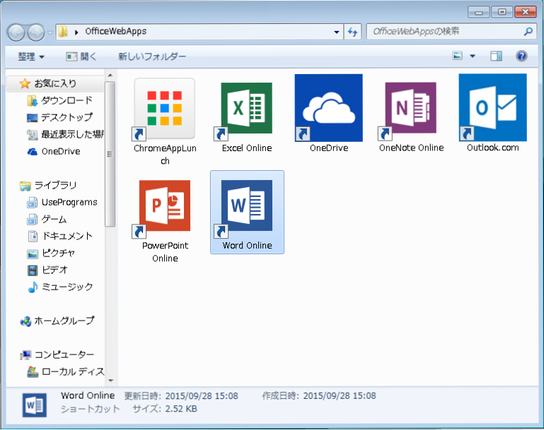The width and height of the screenshot is (544, 430).
Task: Click breadcrumb arrow before OfficeWebApps
Action: (x=76, y=32)
